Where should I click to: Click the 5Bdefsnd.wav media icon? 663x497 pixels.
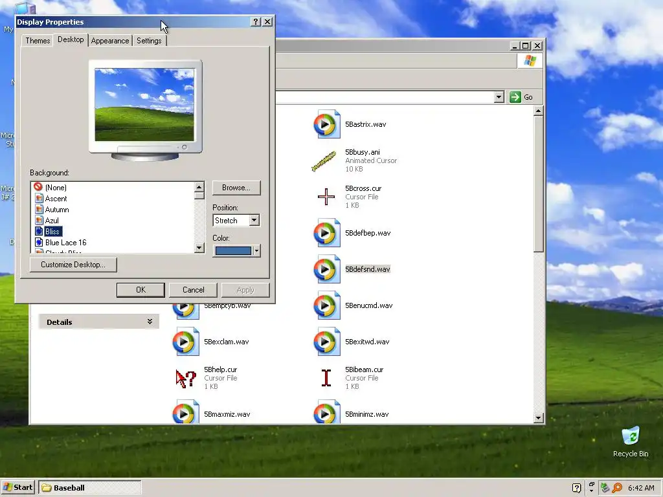pos(326,269)
